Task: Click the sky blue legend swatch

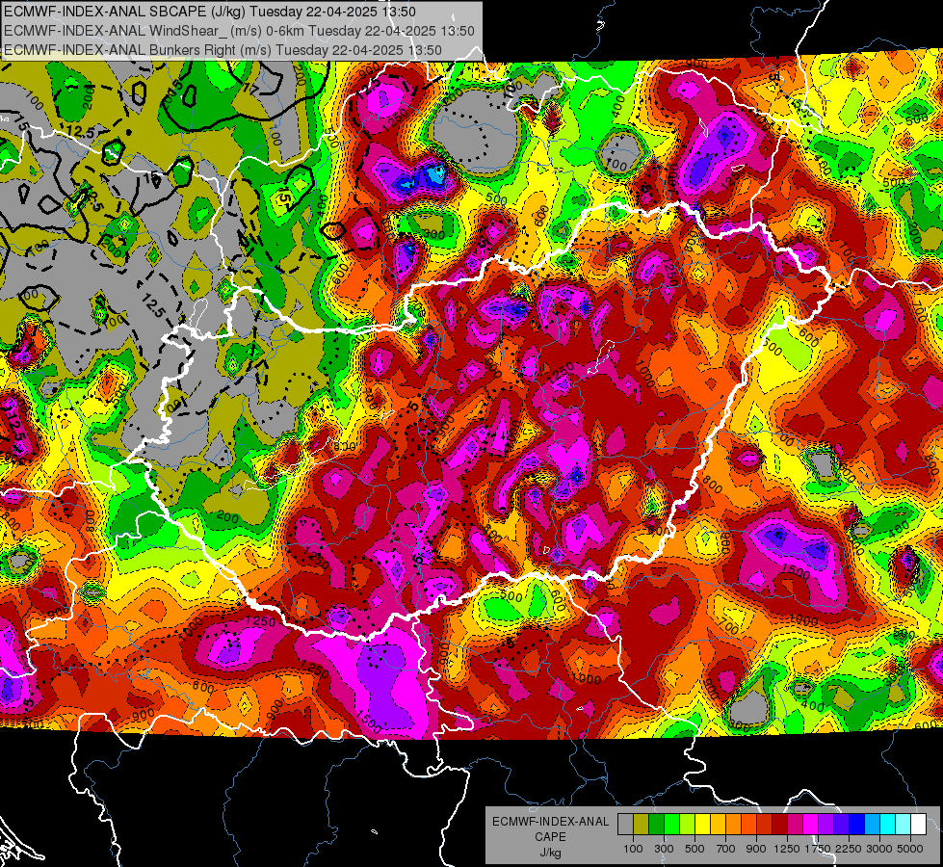Action: [x=872, y=824]
